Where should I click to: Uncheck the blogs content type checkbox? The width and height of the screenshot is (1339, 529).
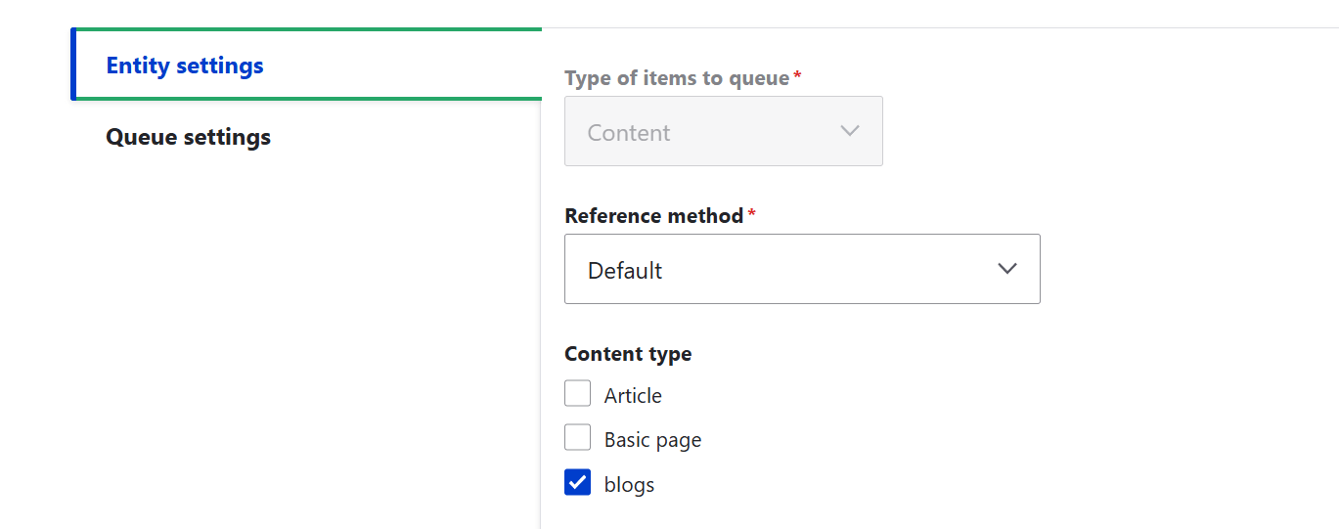[578, 482]
